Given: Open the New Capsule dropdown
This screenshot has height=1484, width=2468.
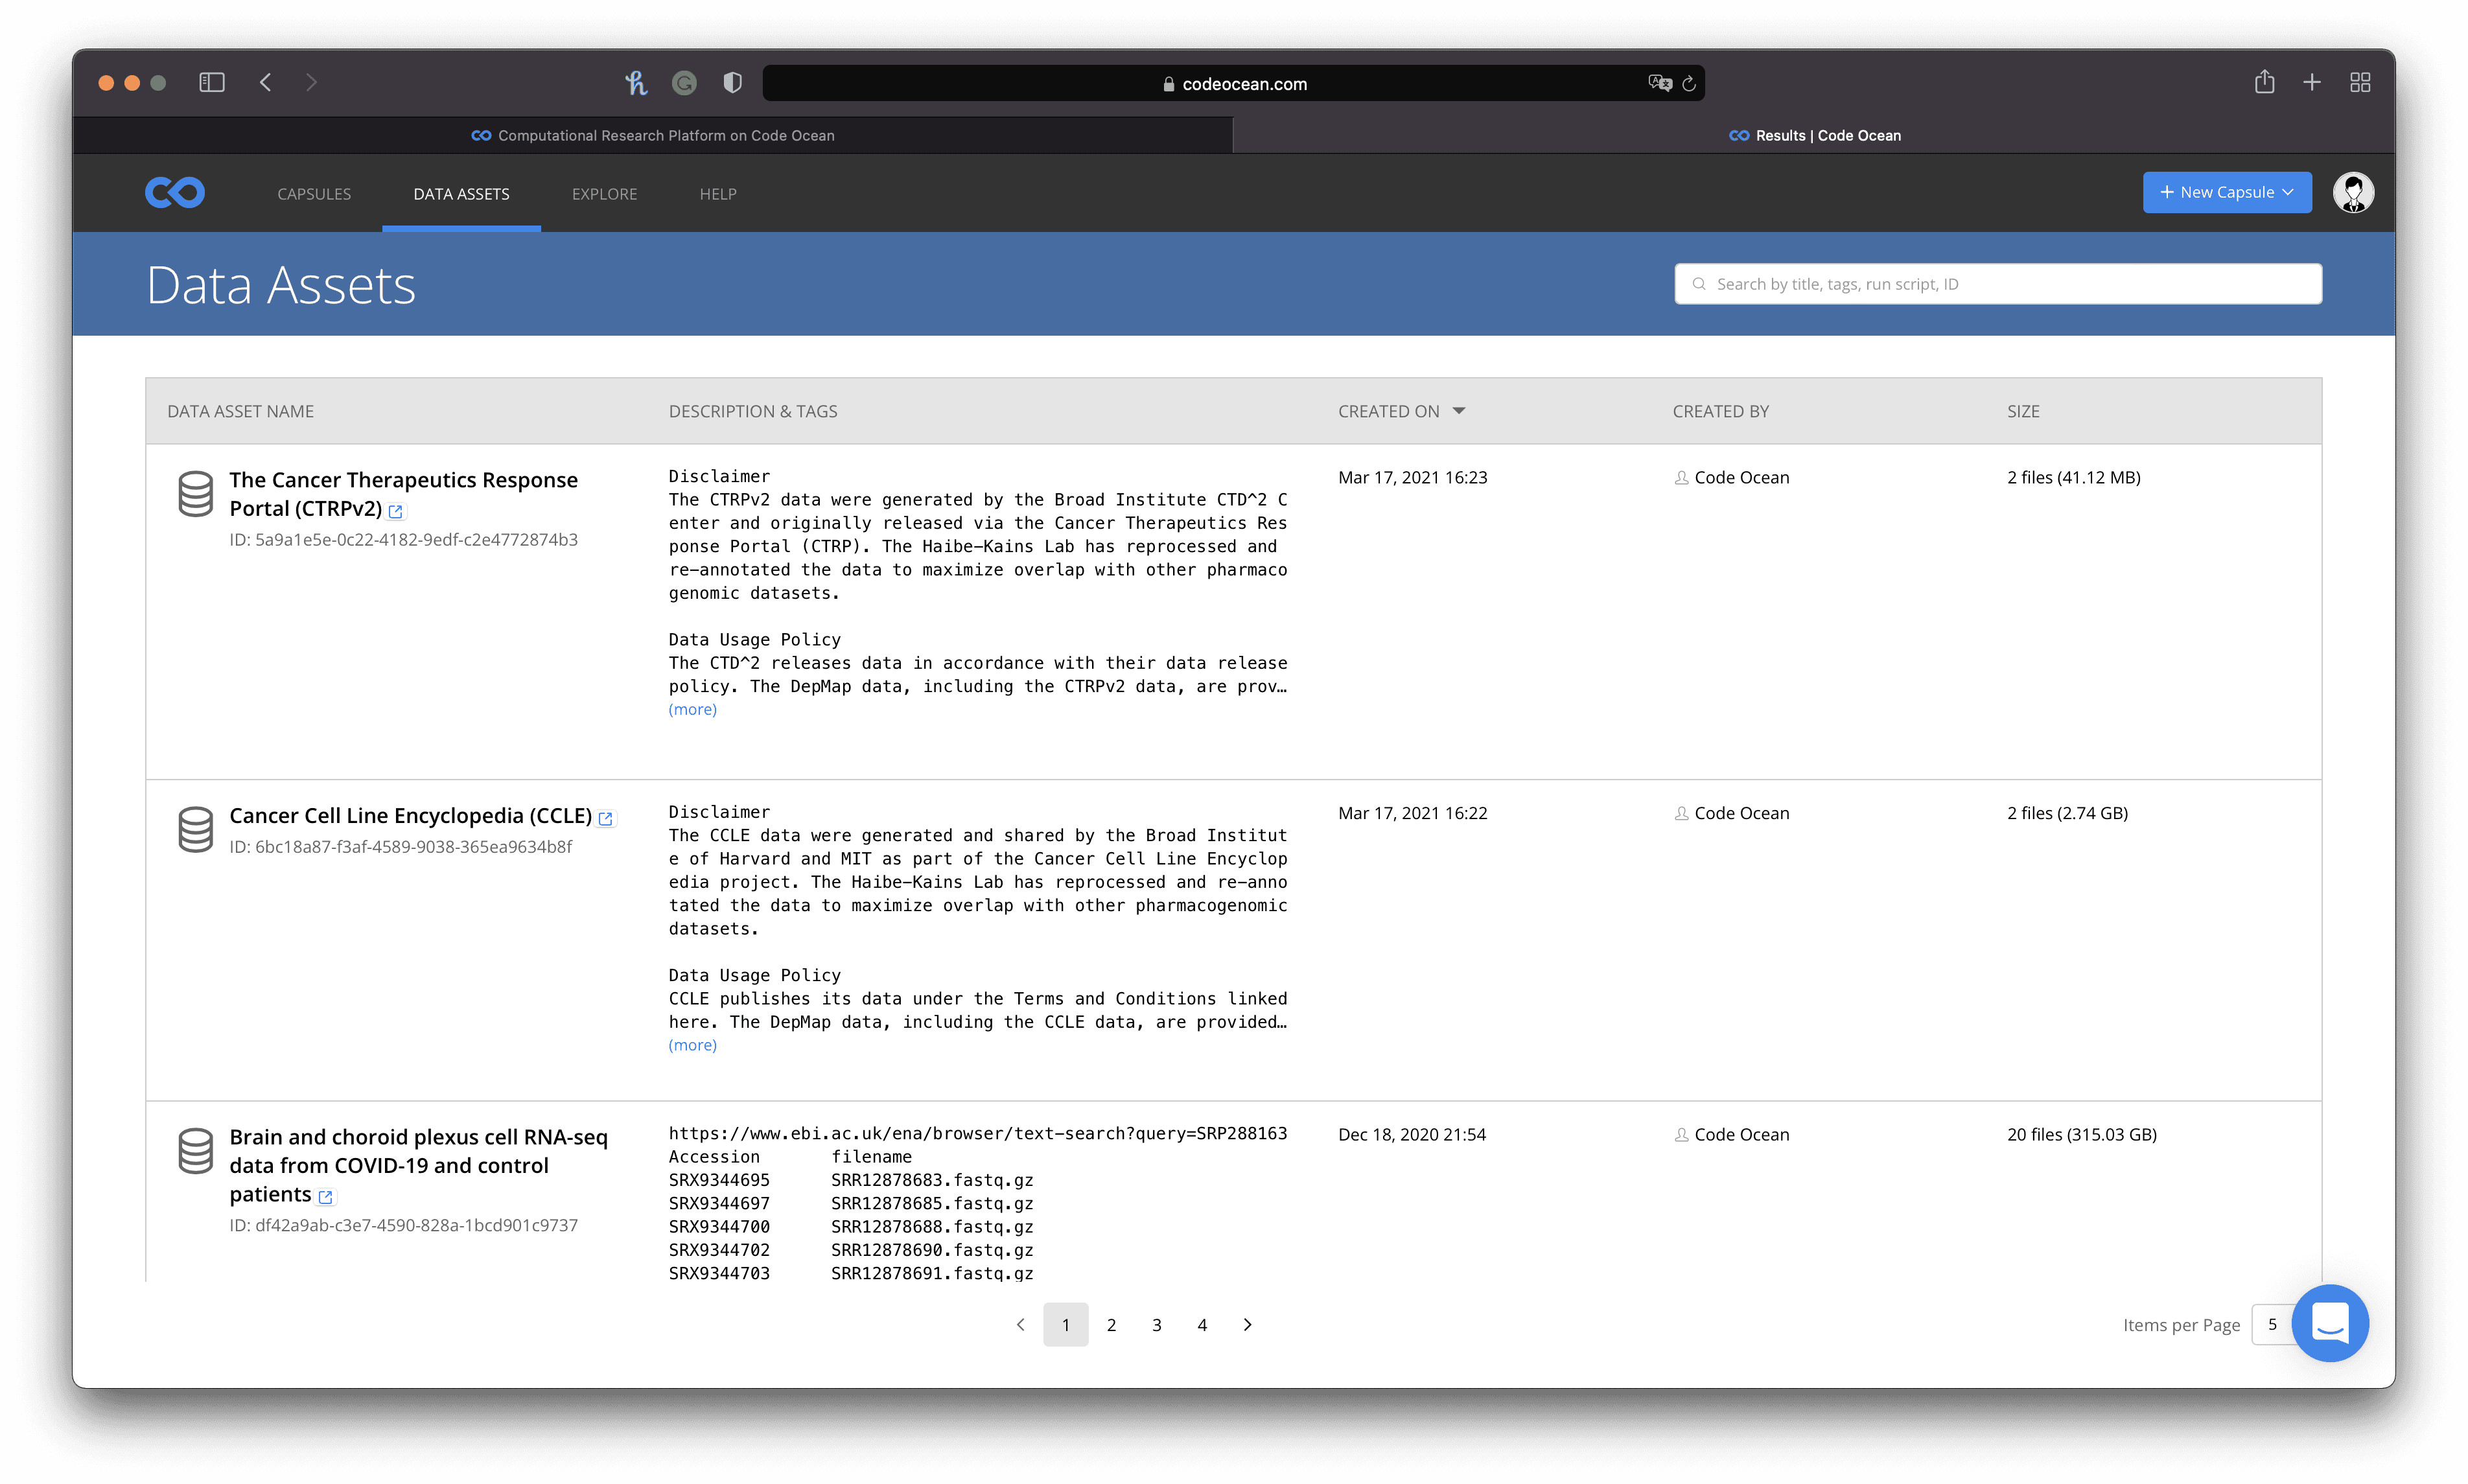Looking at the screenshot, I should (2226, 192).
